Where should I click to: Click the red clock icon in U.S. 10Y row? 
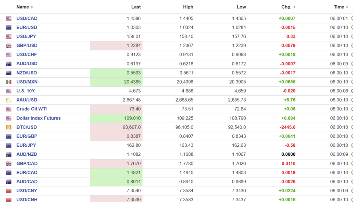(x=352, y=91)
